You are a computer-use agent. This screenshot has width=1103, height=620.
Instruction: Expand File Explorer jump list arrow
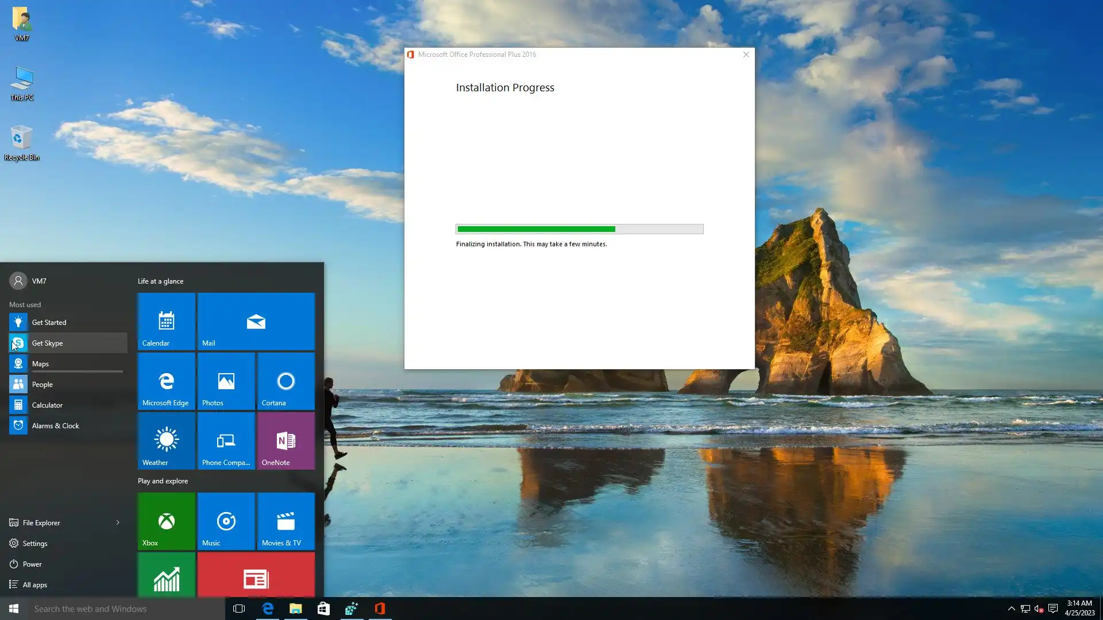coord(118,522)
